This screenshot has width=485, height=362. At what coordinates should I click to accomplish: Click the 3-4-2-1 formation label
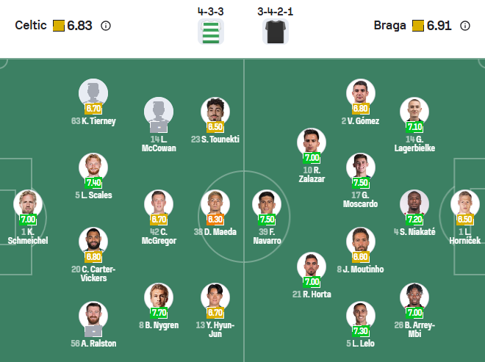(273, 11)
